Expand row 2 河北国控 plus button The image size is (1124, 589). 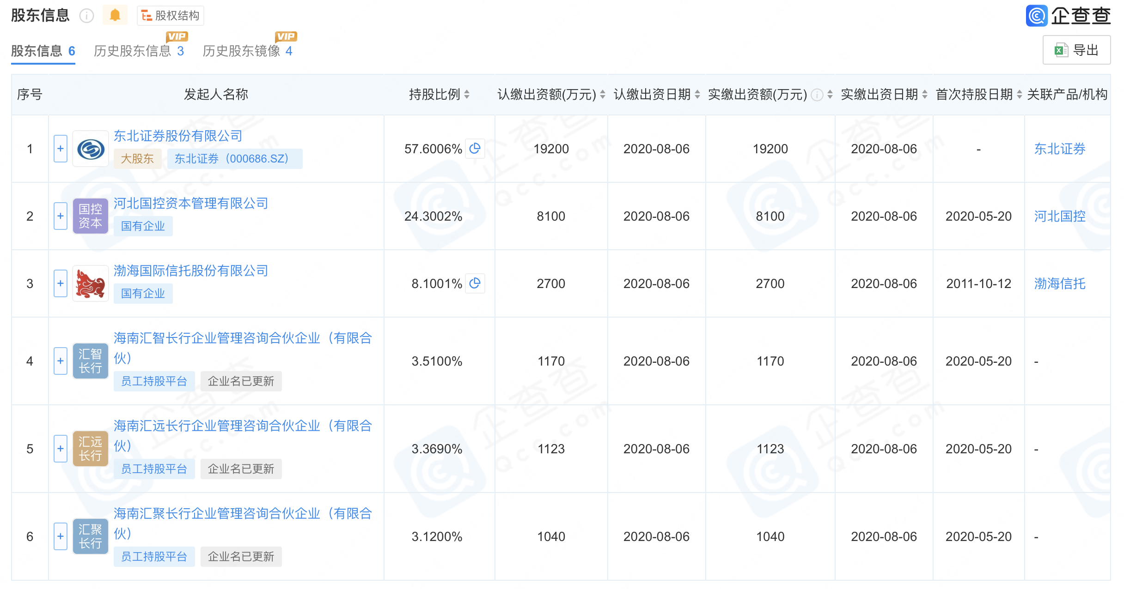click(61, 216)
